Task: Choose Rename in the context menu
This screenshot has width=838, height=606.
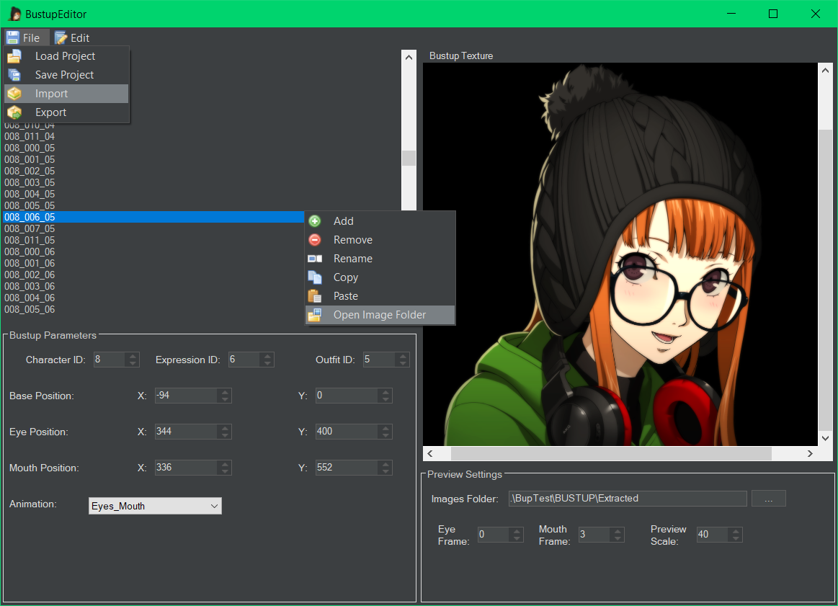Action: (380, 259)
